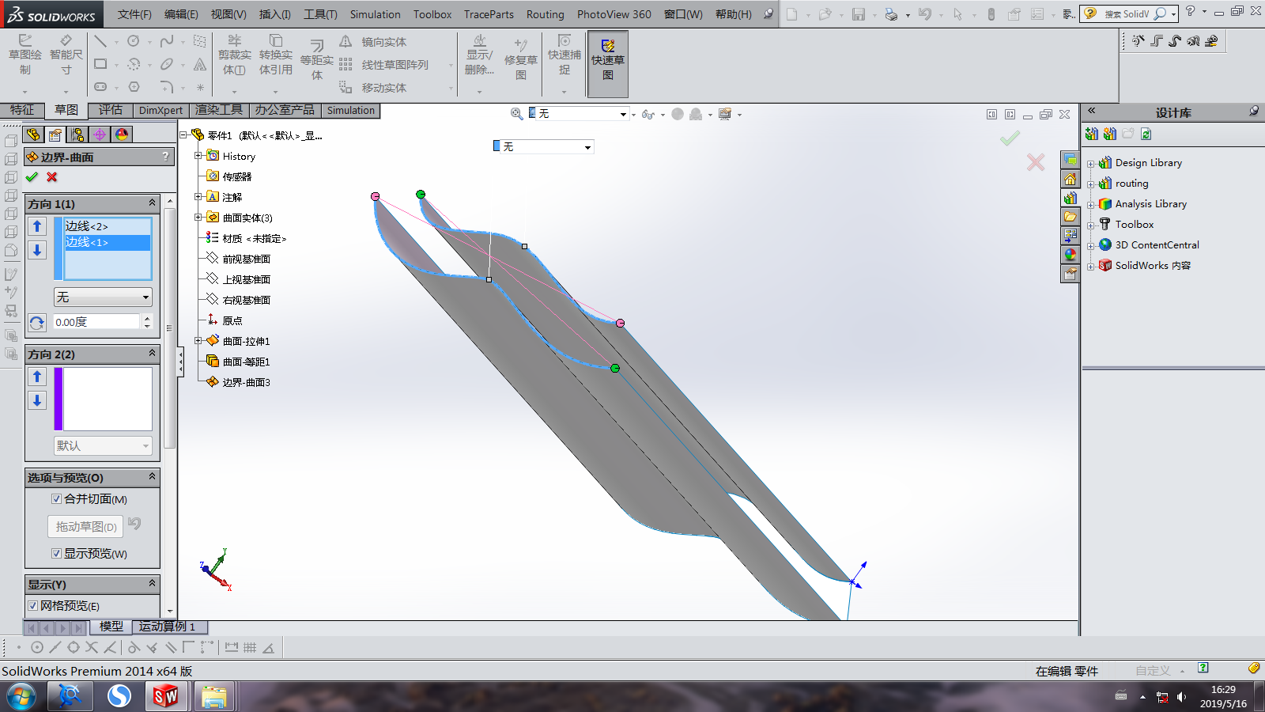Move the Direction 1 curve up with the arrow

(37, 227)
